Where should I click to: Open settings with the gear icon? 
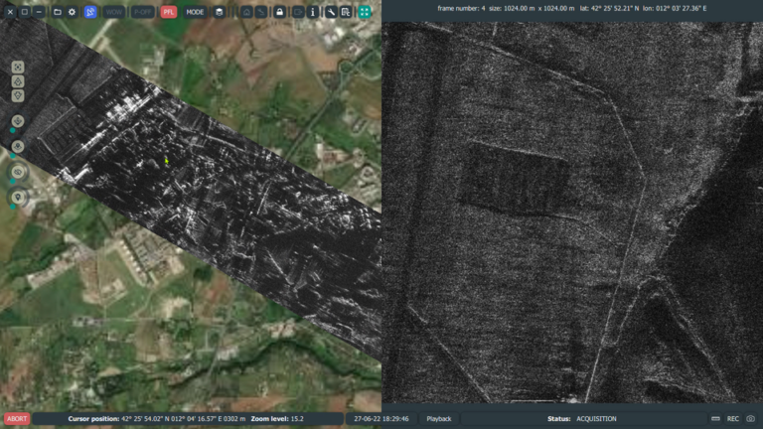pos(72,12)
